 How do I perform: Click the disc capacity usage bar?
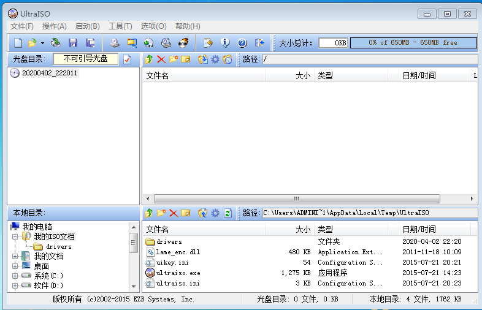pyautogui.click(x=413, y=43)
